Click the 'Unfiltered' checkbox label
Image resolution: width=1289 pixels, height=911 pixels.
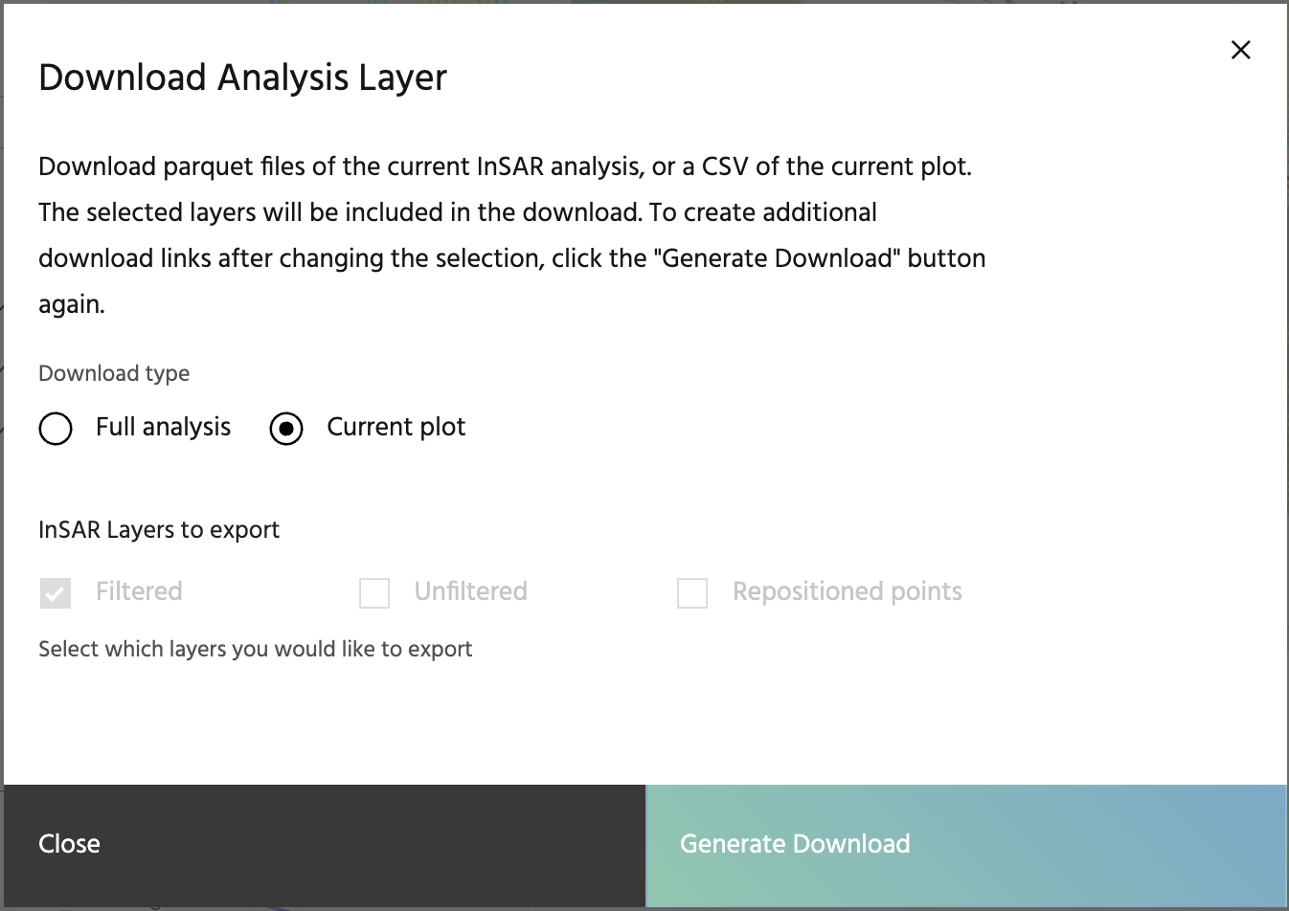(x=470, y=591)
